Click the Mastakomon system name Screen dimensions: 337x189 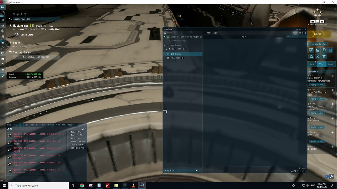click(x=21, y=26)
